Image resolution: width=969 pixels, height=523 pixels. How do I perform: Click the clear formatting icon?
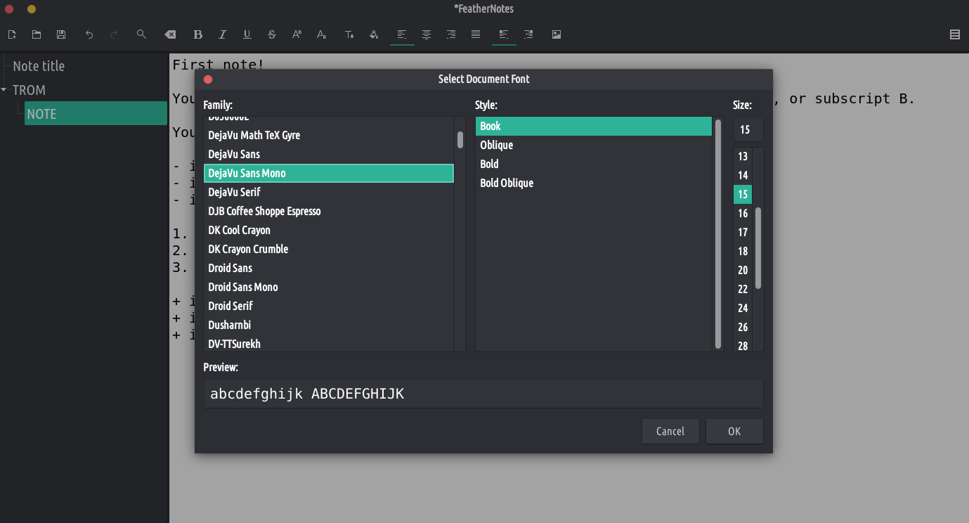click(x=170, y=34)
